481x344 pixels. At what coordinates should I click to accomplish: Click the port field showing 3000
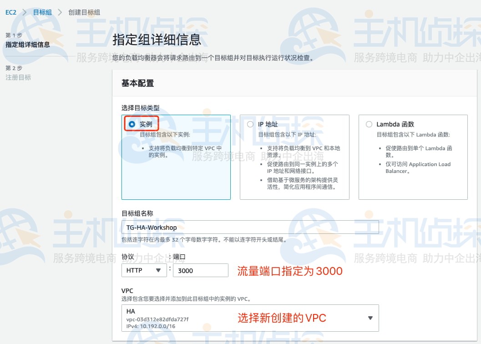coord(200,270)
